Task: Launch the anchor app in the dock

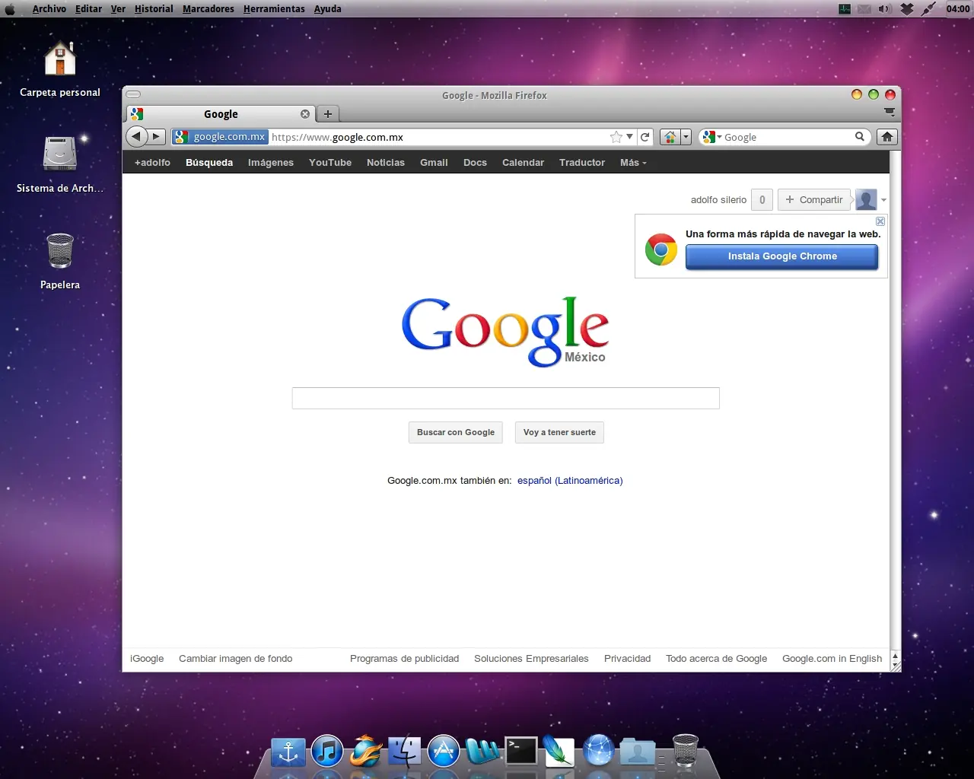Action: click(288, 752)
